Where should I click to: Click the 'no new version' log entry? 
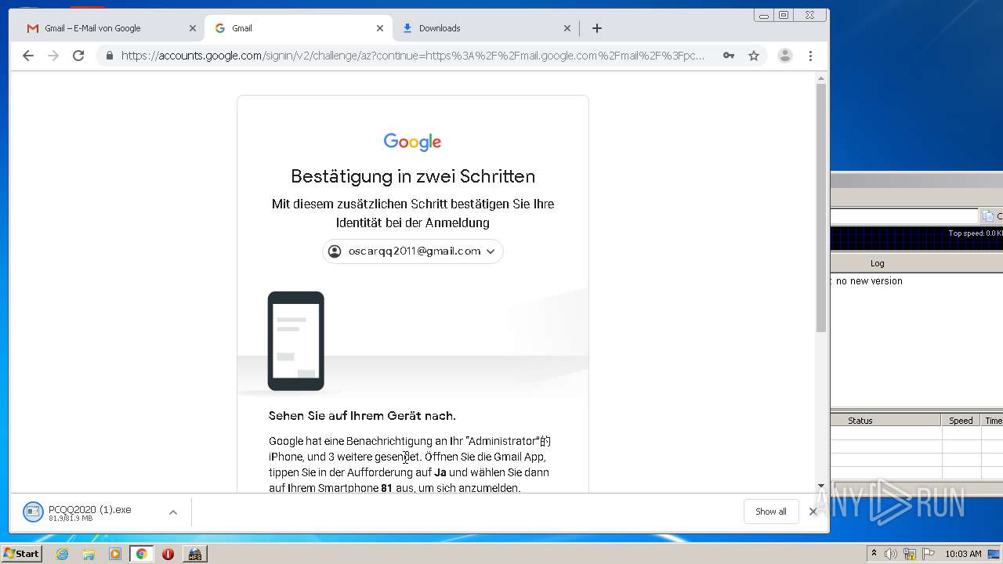(868, 281)
